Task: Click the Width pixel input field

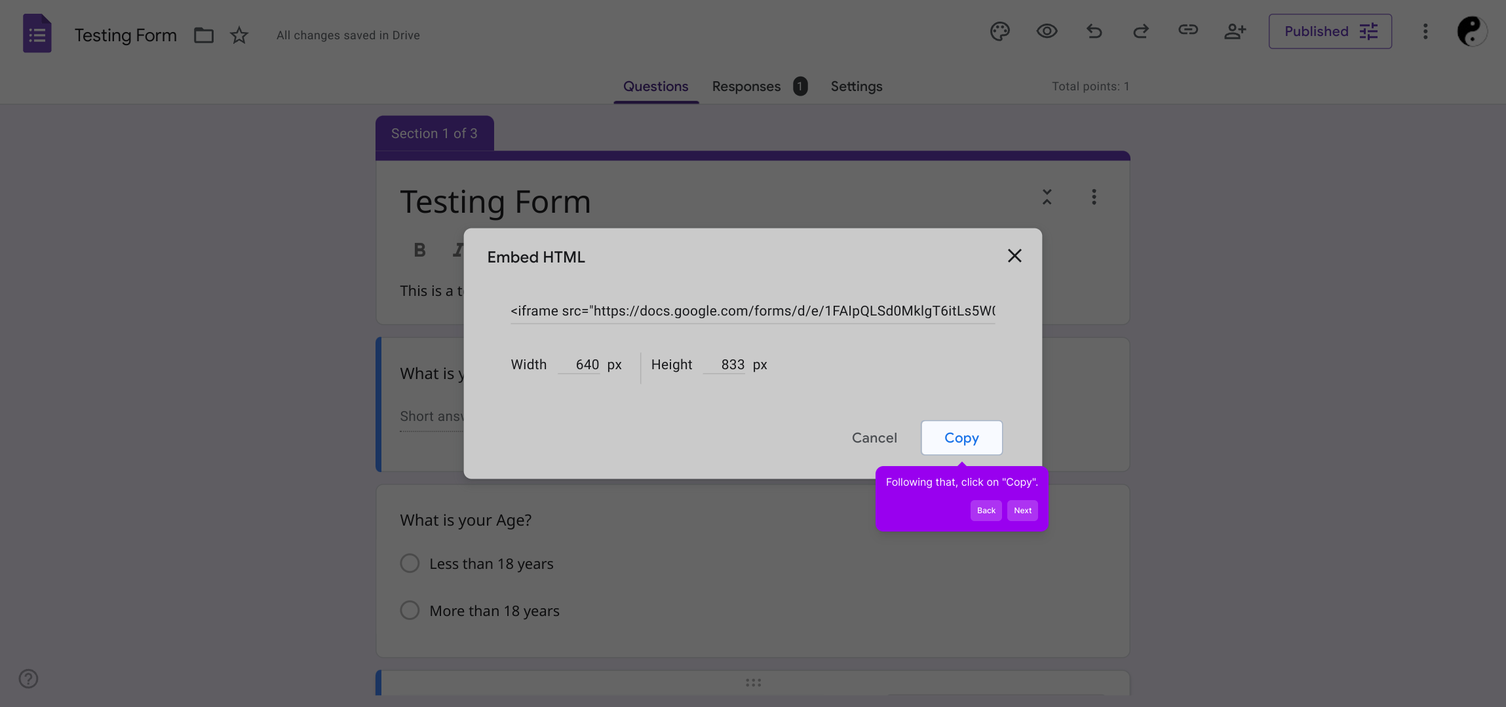Action: click(580, 365)
